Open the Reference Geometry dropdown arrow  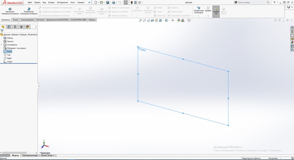click(199, 16)
